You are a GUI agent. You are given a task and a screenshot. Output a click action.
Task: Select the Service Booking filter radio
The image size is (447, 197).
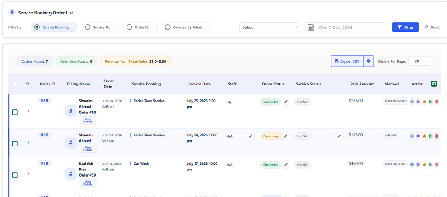point(37,27)
